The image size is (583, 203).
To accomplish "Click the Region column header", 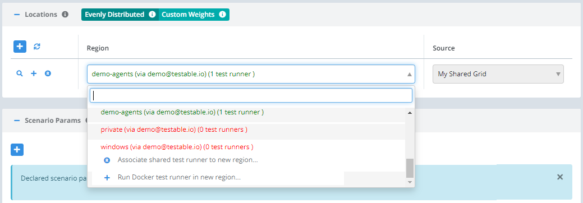I will (x=98, y=48).
